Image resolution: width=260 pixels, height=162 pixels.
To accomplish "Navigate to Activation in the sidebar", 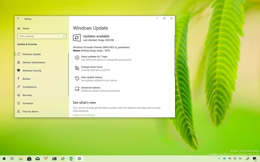I will (28, 103).
